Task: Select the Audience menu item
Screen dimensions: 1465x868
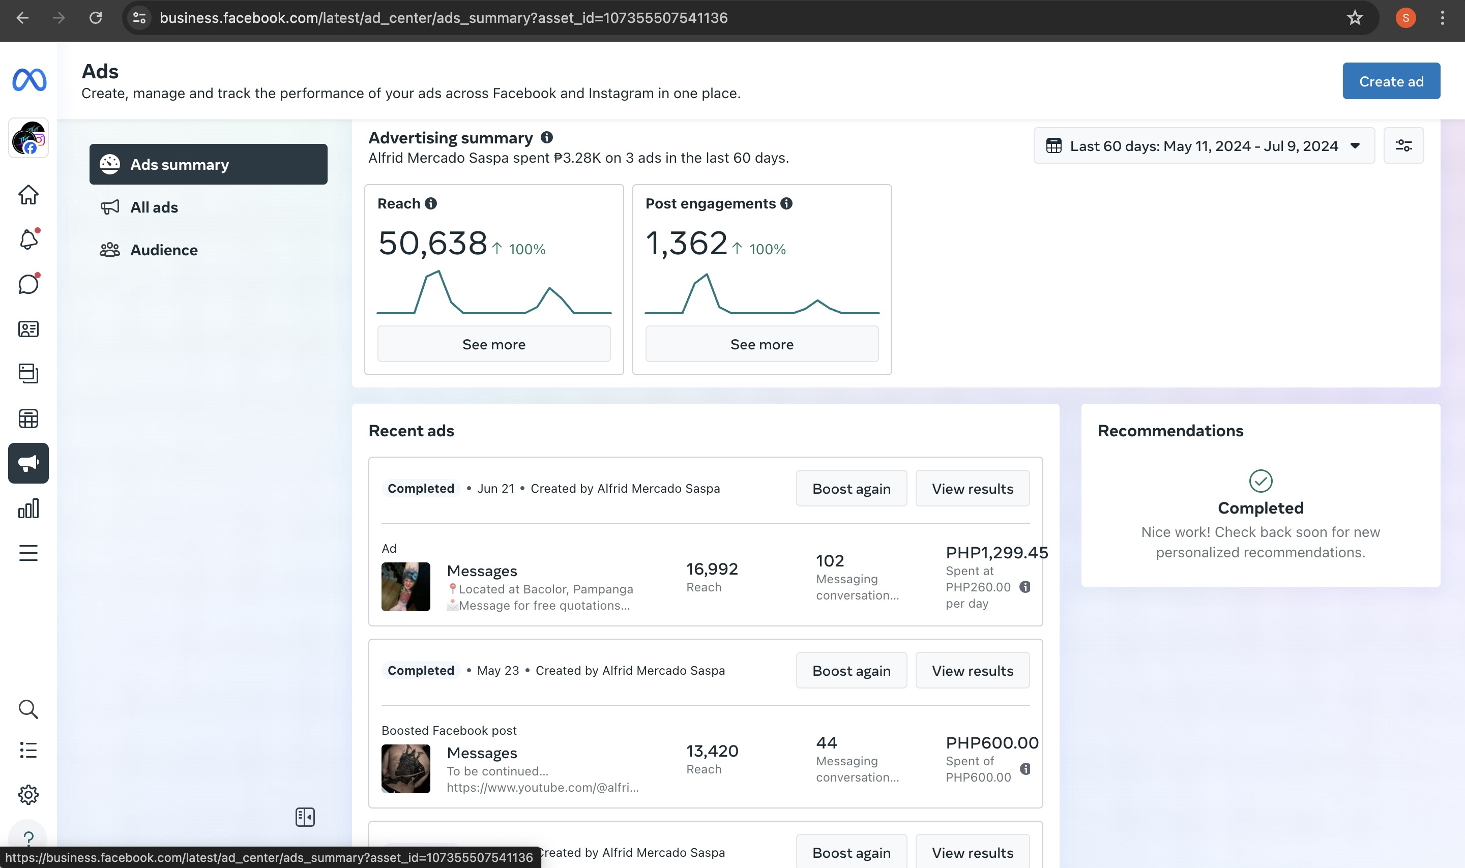Action: (164, 250)
